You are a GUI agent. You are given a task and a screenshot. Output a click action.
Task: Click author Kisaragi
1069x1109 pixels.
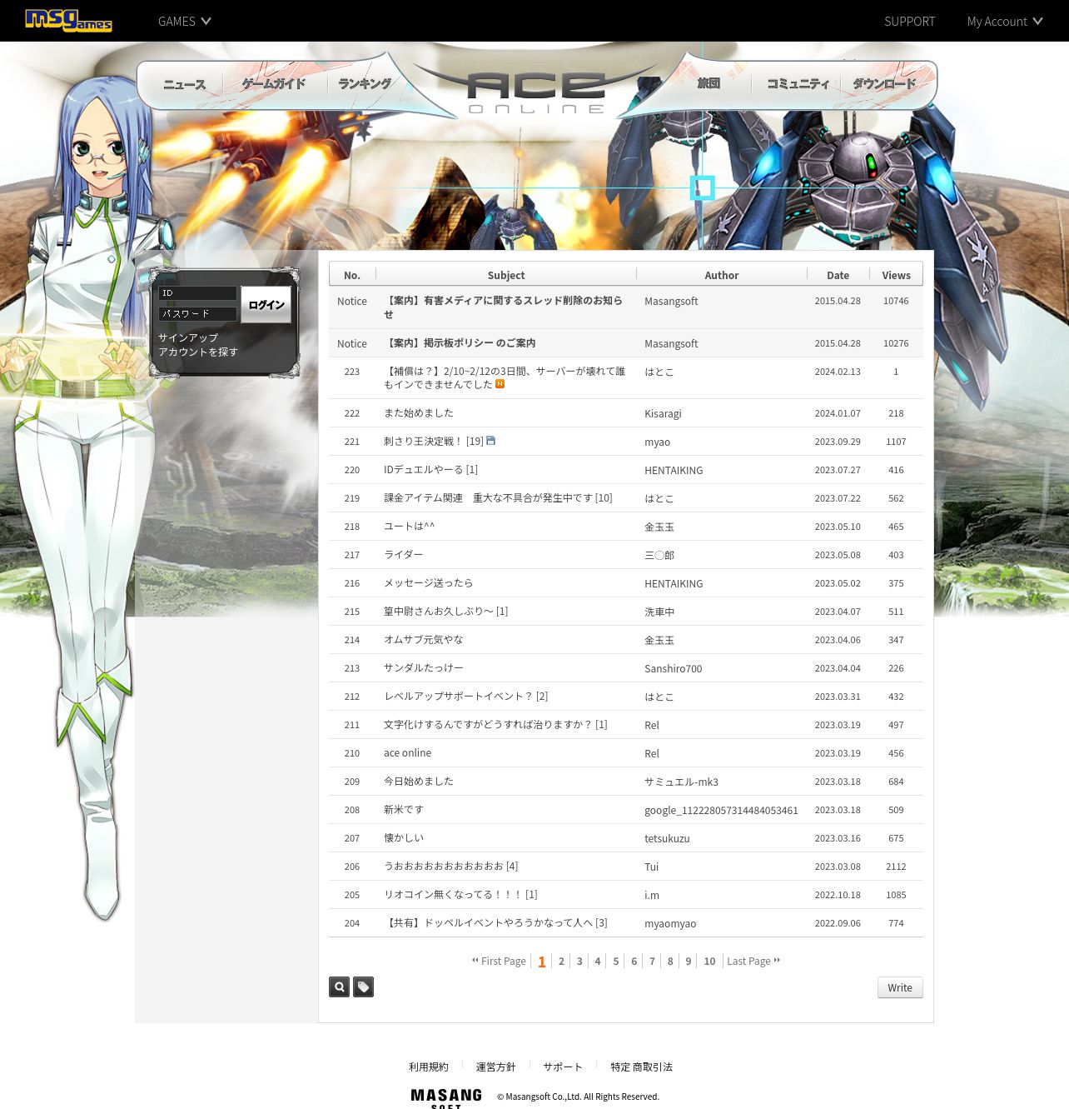[x=663, y=414]
